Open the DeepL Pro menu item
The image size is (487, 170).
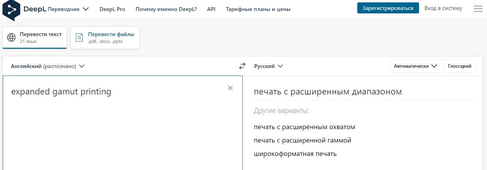click(112, 9)
